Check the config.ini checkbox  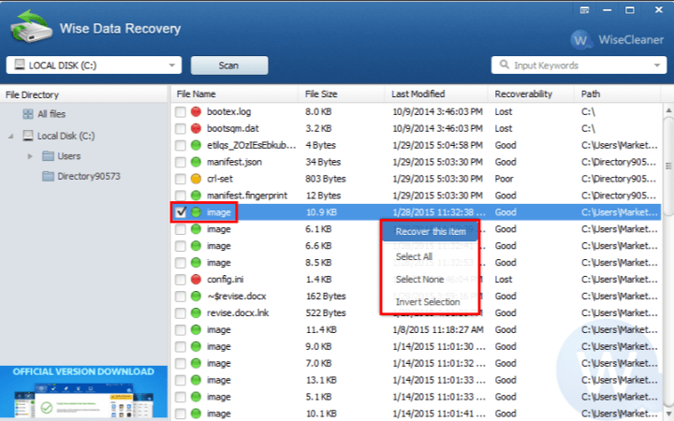pos(181,279)
